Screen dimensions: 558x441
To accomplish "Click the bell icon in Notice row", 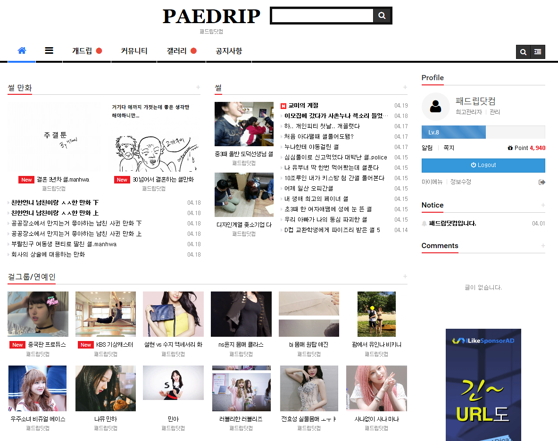I will pyautogui.click(x=424, y=224).
